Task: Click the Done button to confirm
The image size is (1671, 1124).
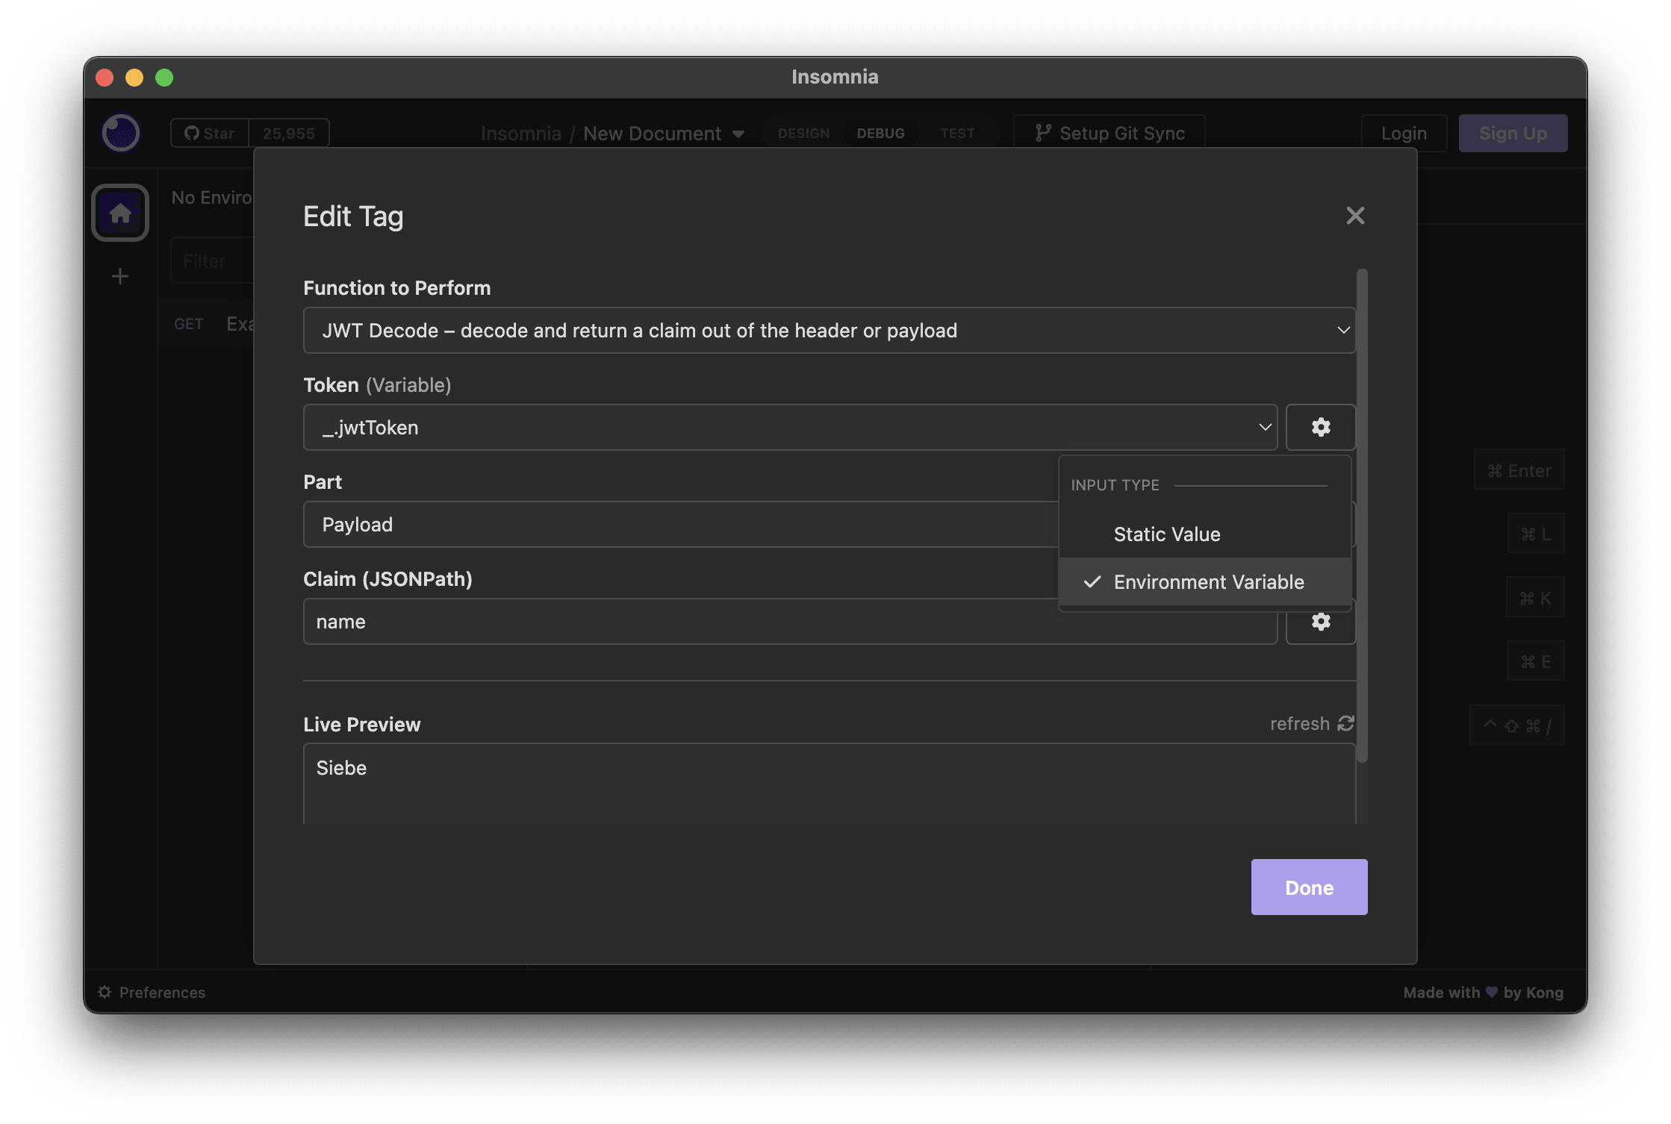Action: [x=1308, y=886]
